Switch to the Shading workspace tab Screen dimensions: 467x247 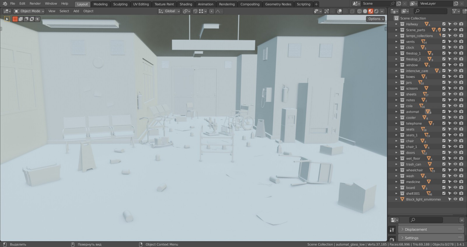click(186, 4)
